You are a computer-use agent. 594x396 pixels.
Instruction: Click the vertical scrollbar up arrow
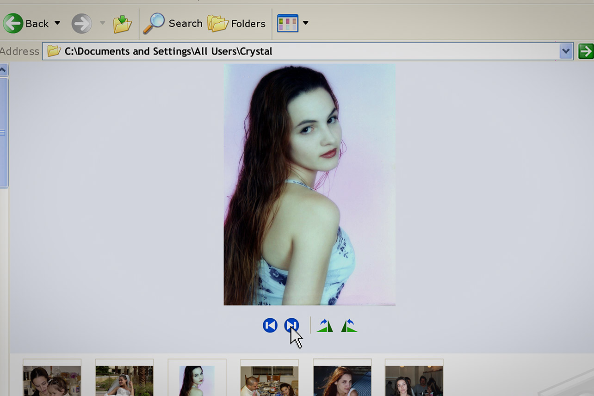pos(3,70)
